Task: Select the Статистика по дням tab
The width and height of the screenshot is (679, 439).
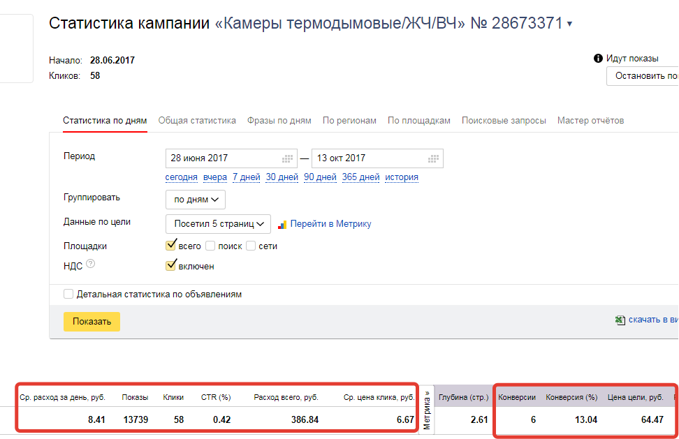Action: click(105, 121)
